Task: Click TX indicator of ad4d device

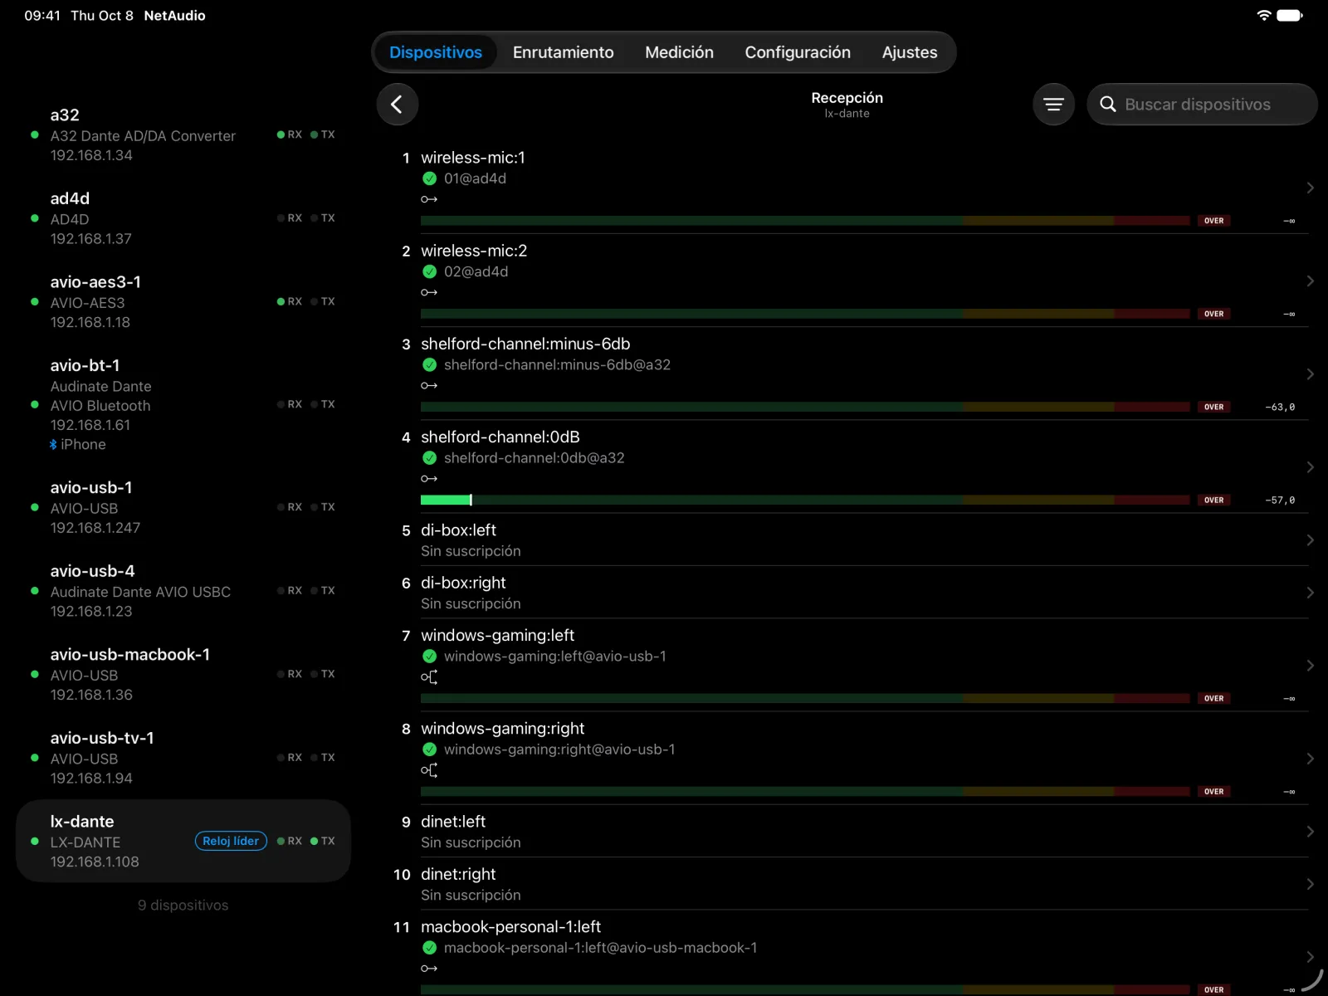Action: click(323, 218)
